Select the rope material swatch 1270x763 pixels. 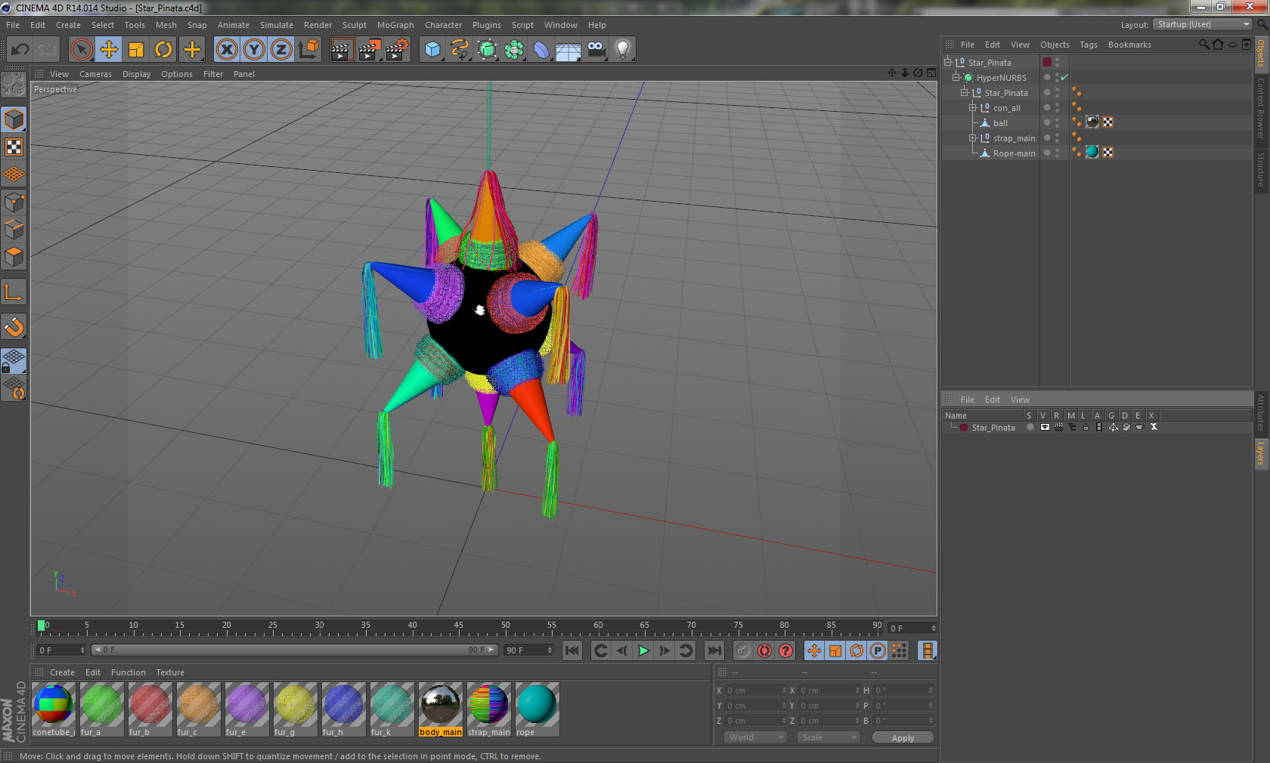537,709
